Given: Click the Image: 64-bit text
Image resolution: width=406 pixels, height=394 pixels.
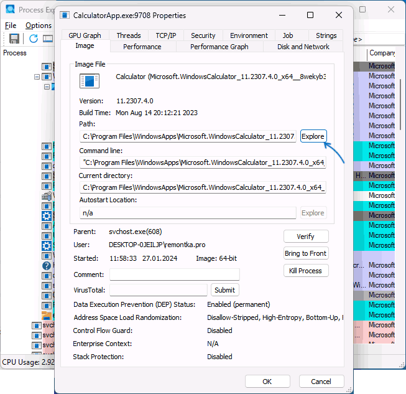Looking at the screenshot, I should click(216, 258).
